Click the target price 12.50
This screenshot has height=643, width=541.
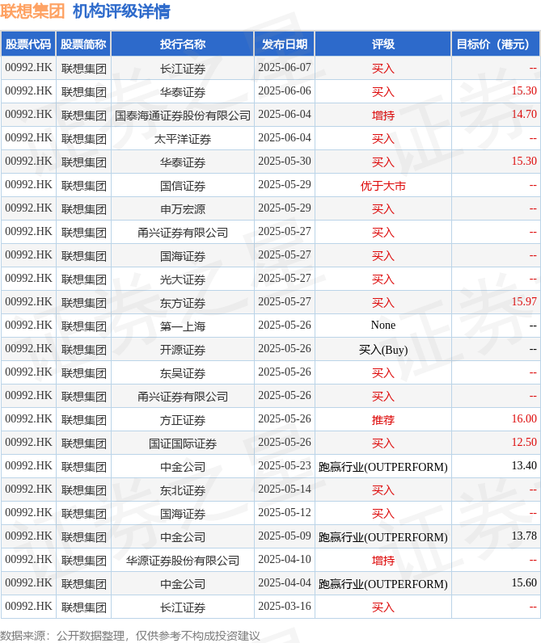(x=524, y=442)
